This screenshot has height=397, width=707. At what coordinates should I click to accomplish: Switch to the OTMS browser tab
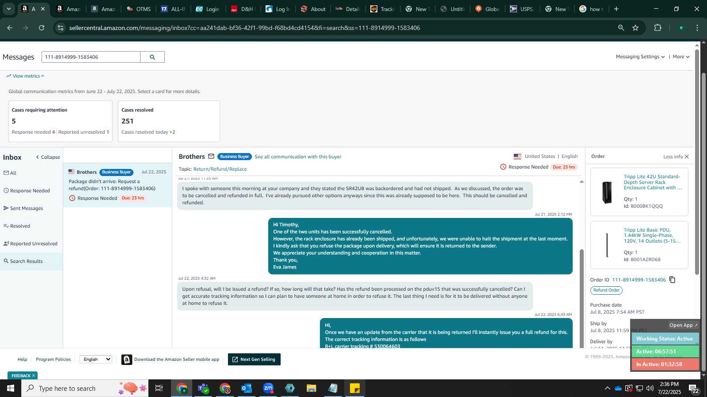139,9
